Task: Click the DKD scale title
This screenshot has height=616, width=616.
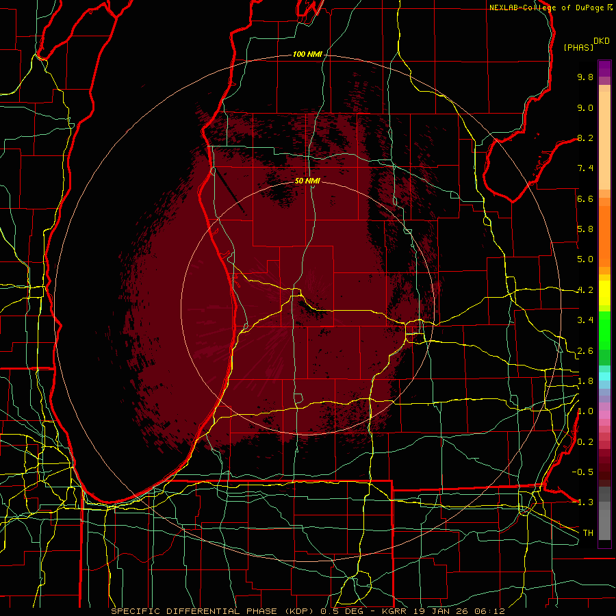Action: [x=602, y=41]
